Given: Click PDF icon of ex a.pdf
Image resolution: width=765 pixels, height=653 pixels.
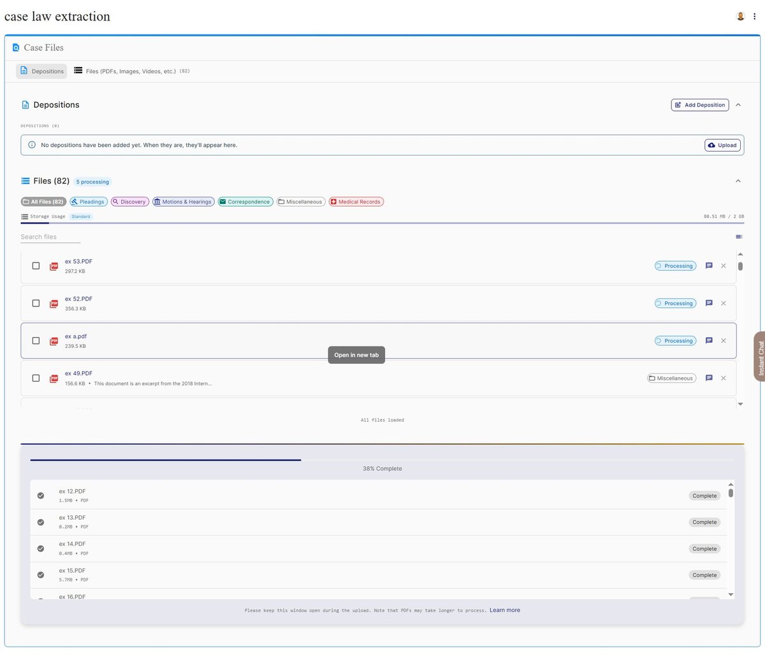Looking at the screenshot, I should 54,341.
